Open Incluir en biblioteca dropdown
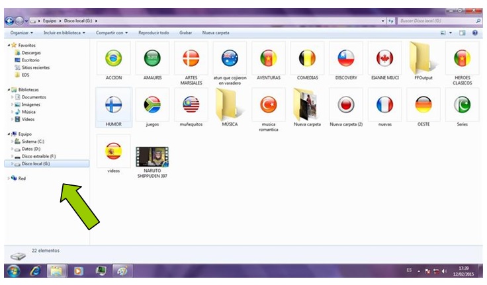The width and height of the screenshot is (487, 285). point(64,32)
